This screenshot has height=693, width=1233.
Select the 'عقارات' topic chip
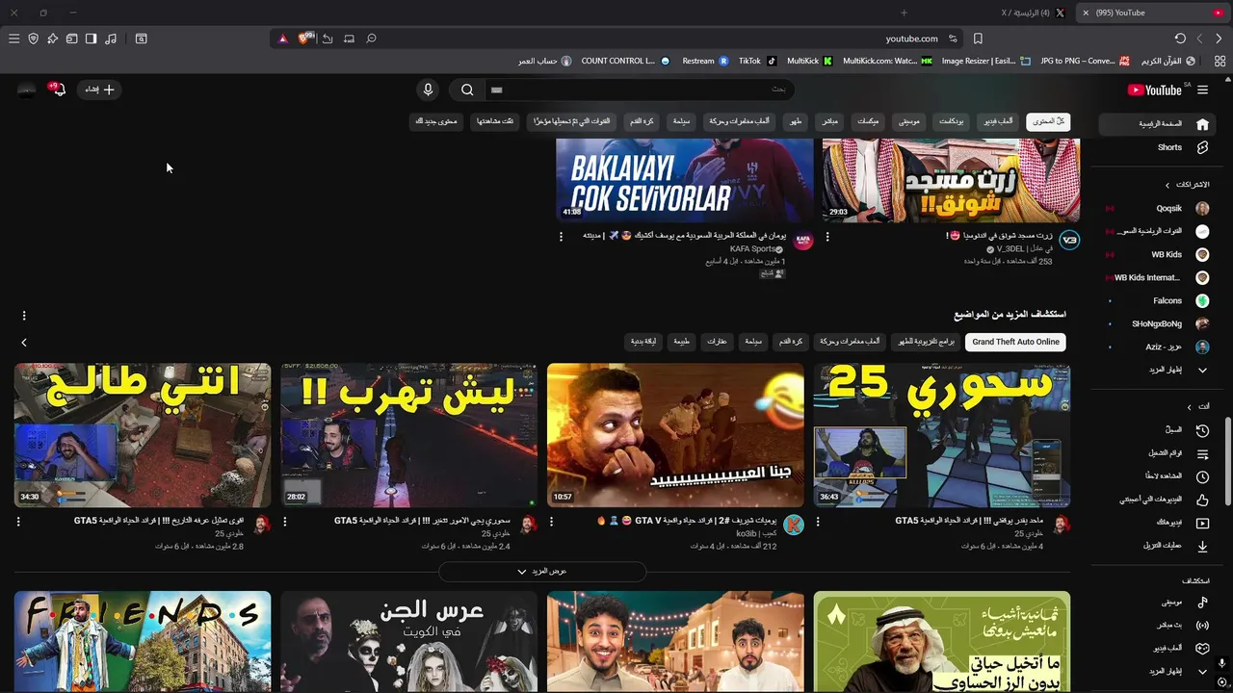(x=717, y=342)
